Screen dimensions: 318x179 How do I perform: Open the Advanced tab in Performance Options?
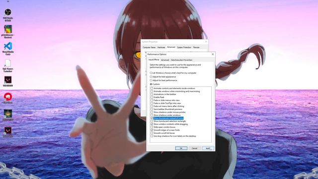point(165,60)
